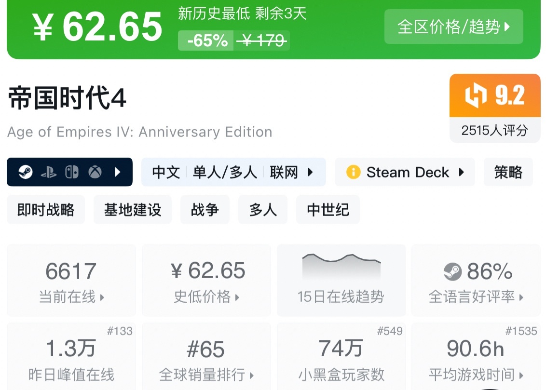
Task: Click the Nintendo Switch platform icon
Action: pyautogui.click(x=72, y=172)
